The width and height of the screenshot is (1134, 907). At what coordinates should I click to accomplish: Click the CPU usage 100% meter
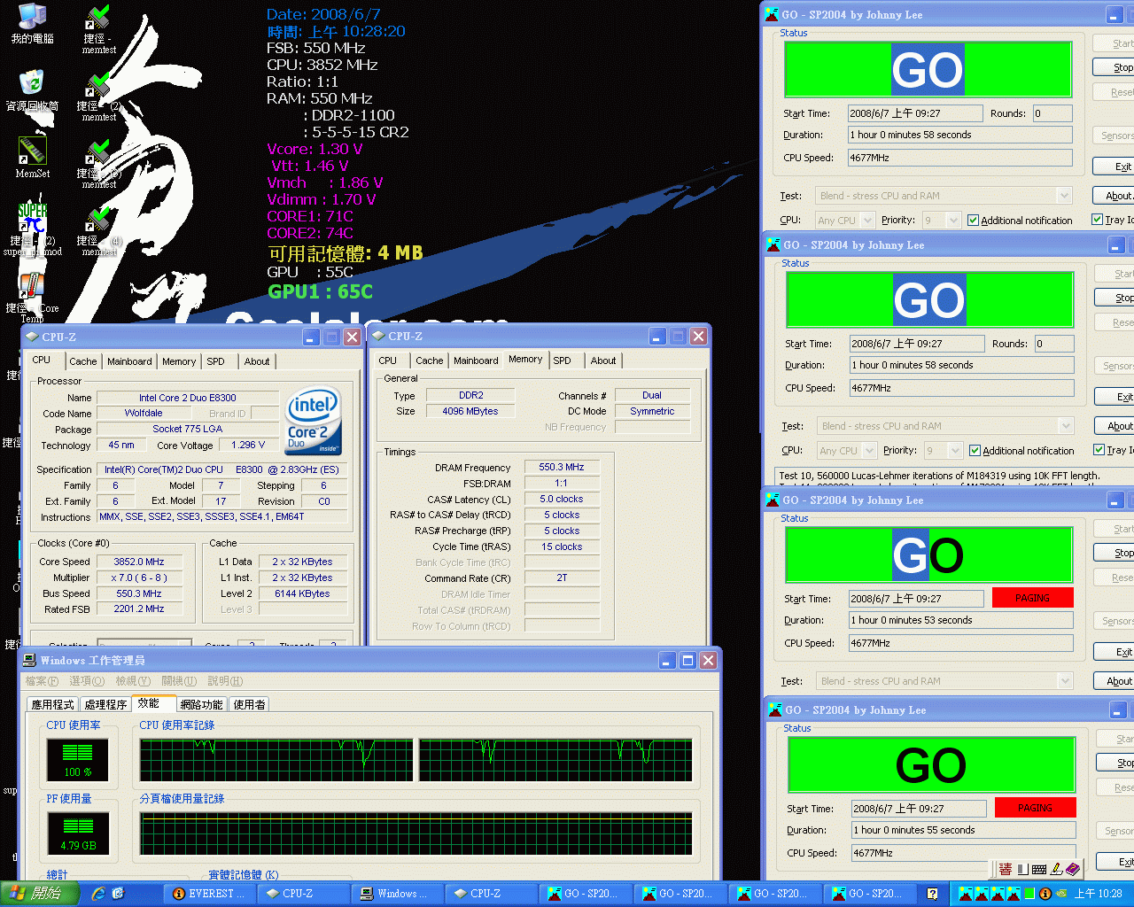pyautogui.click(x=78, y=761)
